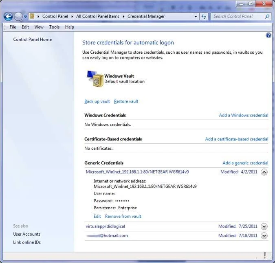Select the virtualapp/didlogical entry name
This screenshot has height=263, width=275.
[105, 226]
